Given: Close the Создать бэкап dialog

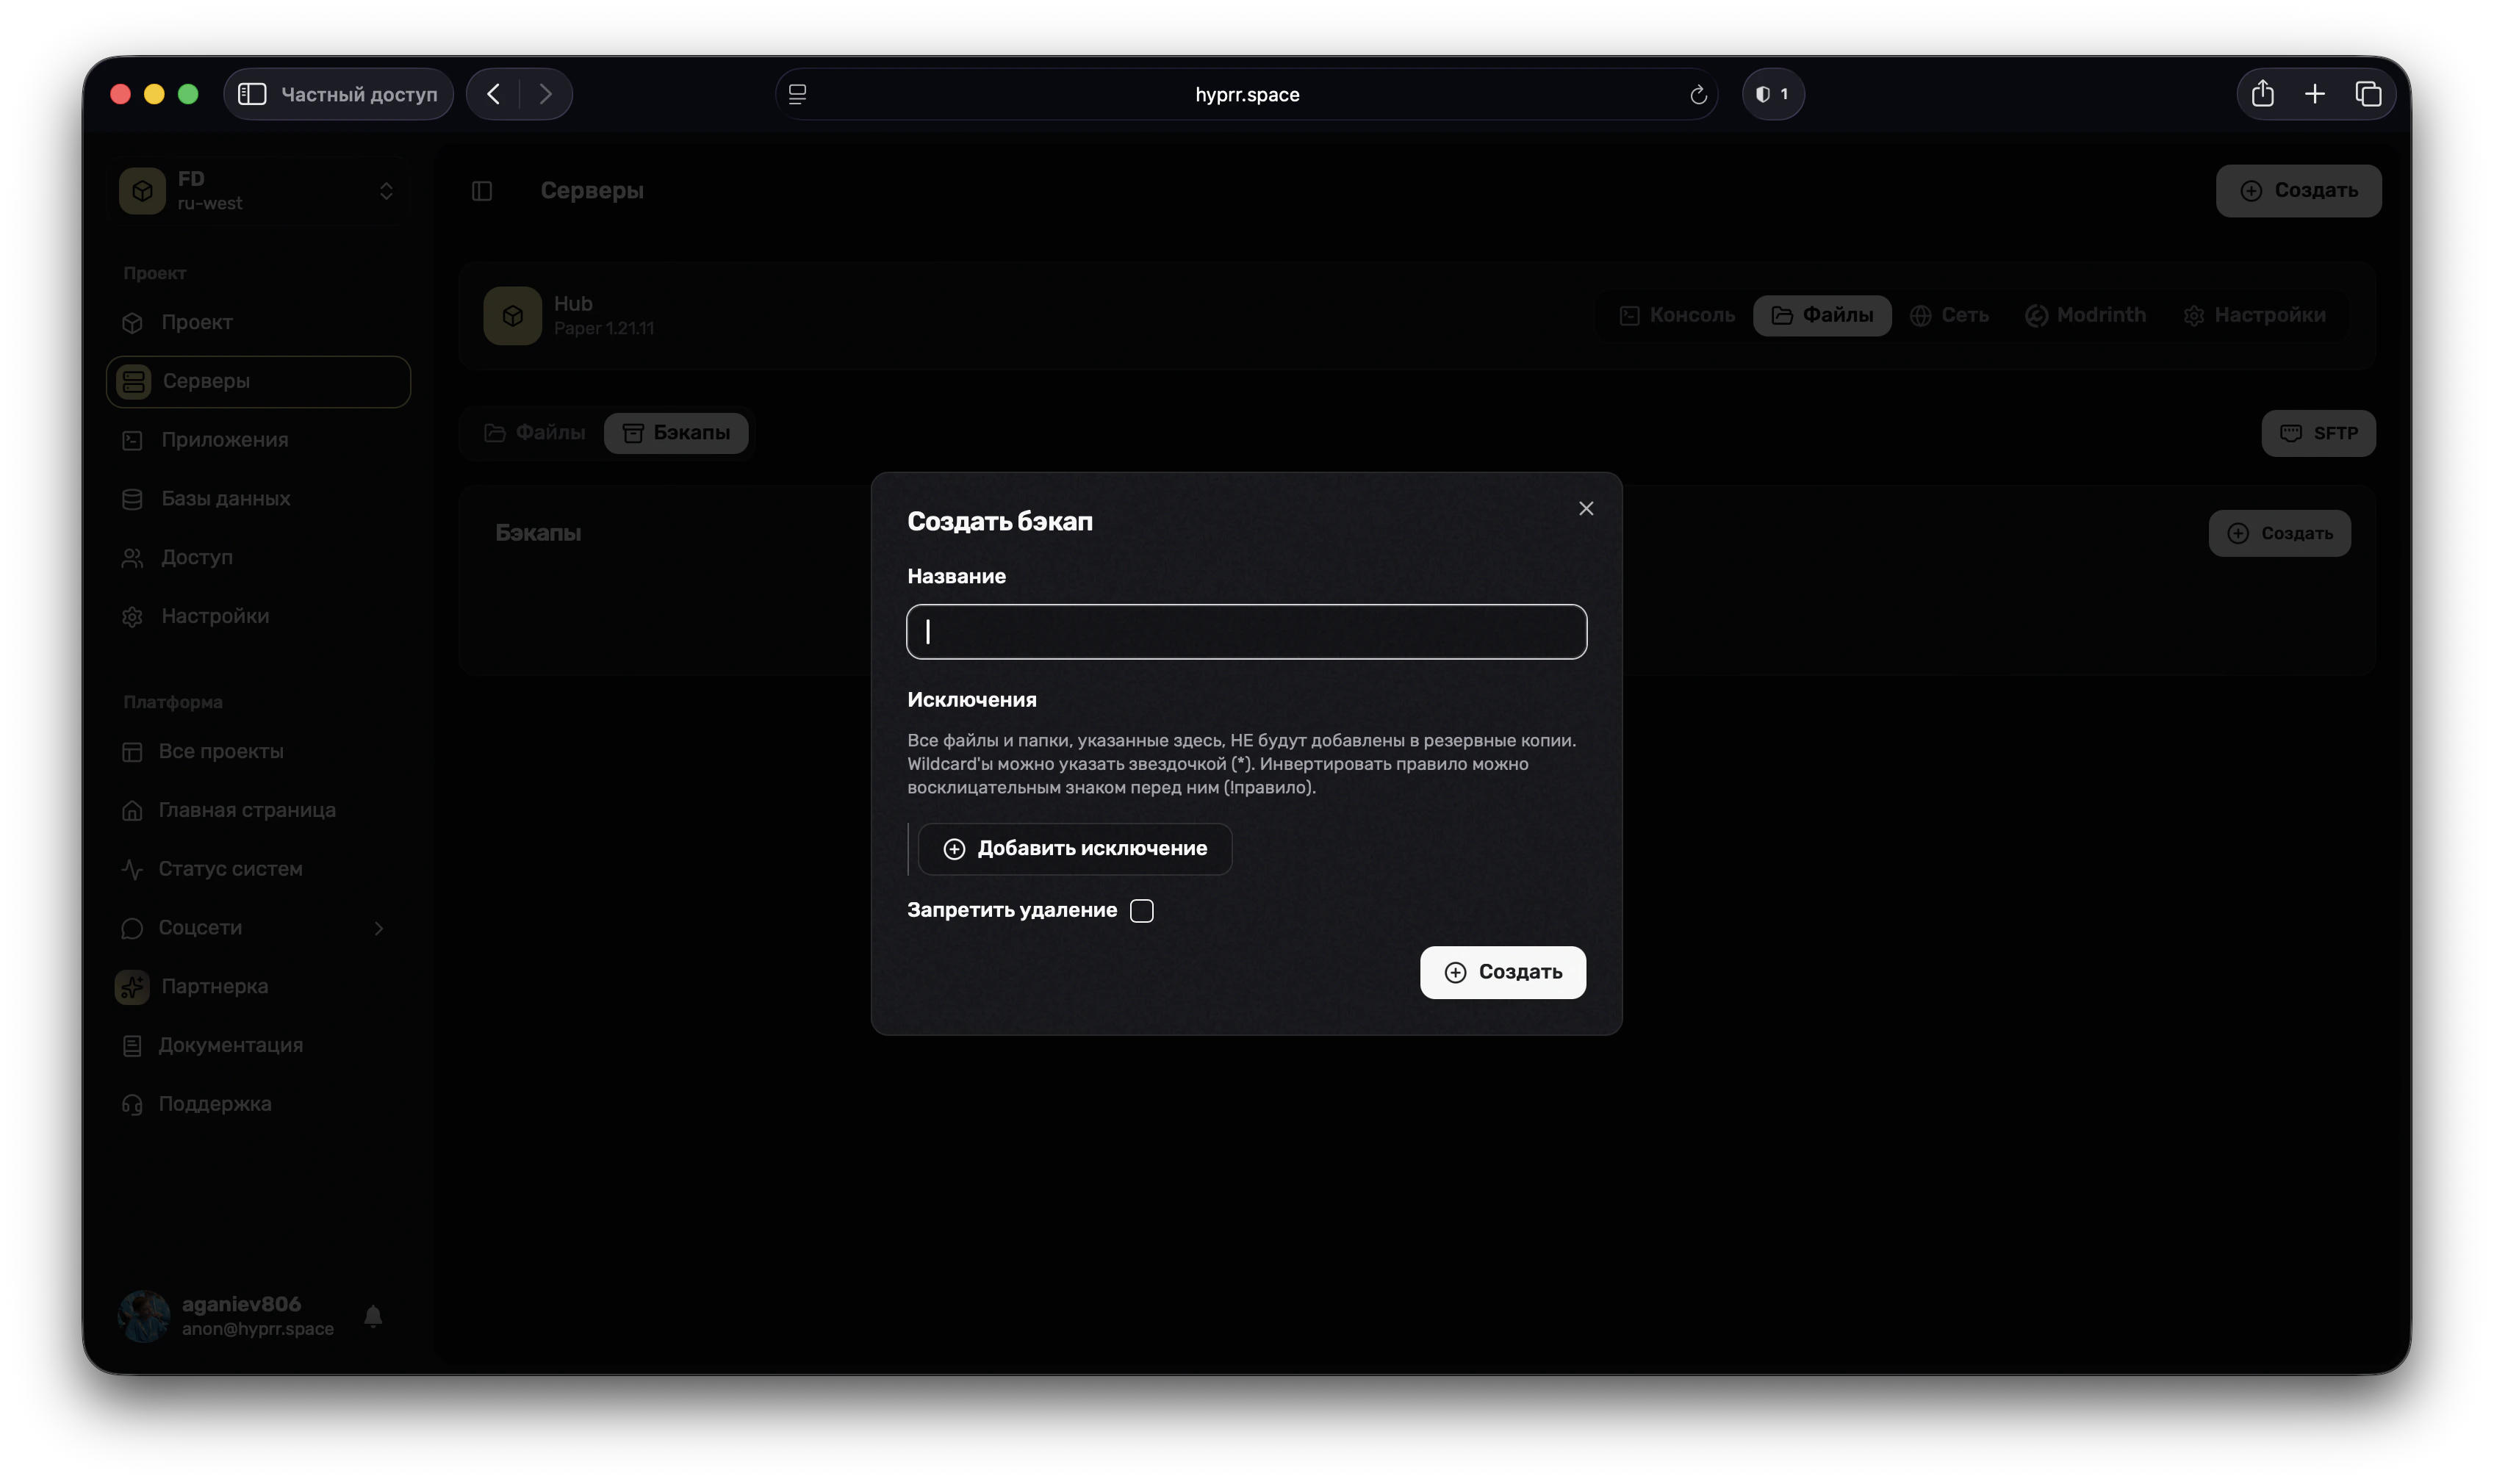Looking at the screenshot, I should (x=1585, y=508).
